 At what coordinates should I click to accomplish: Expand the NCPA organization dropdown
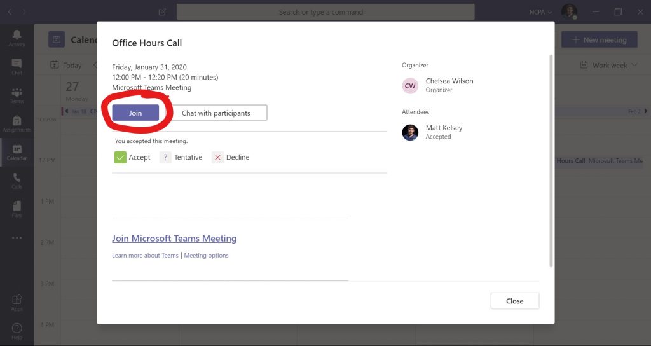pyautogui.click(x=540, y=12)
